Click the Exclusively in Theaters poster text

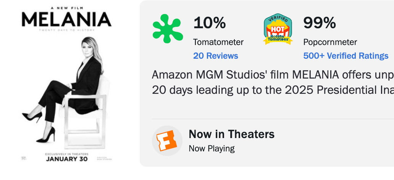[66, 153]
